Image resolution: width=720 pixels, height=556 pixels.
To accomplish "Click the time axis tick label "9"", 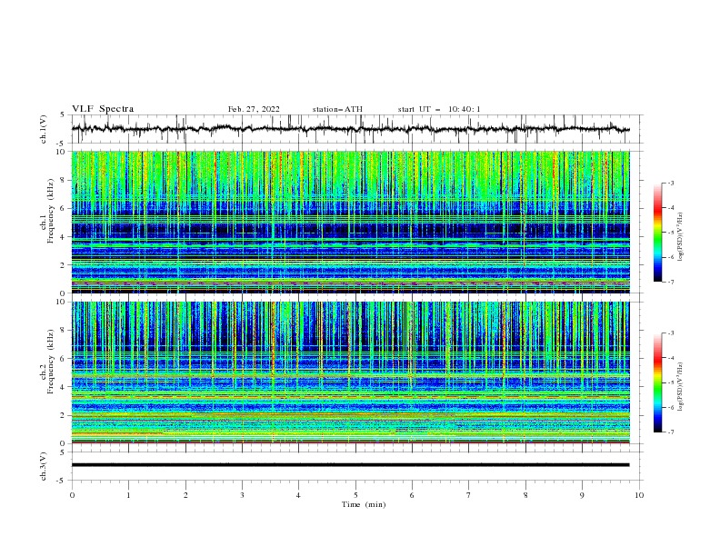I will pos(582,495).
